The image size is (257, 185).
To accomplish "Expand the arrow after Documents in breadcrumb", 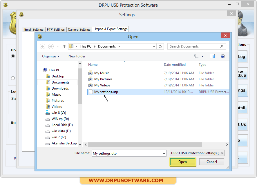I will (119, 46).
